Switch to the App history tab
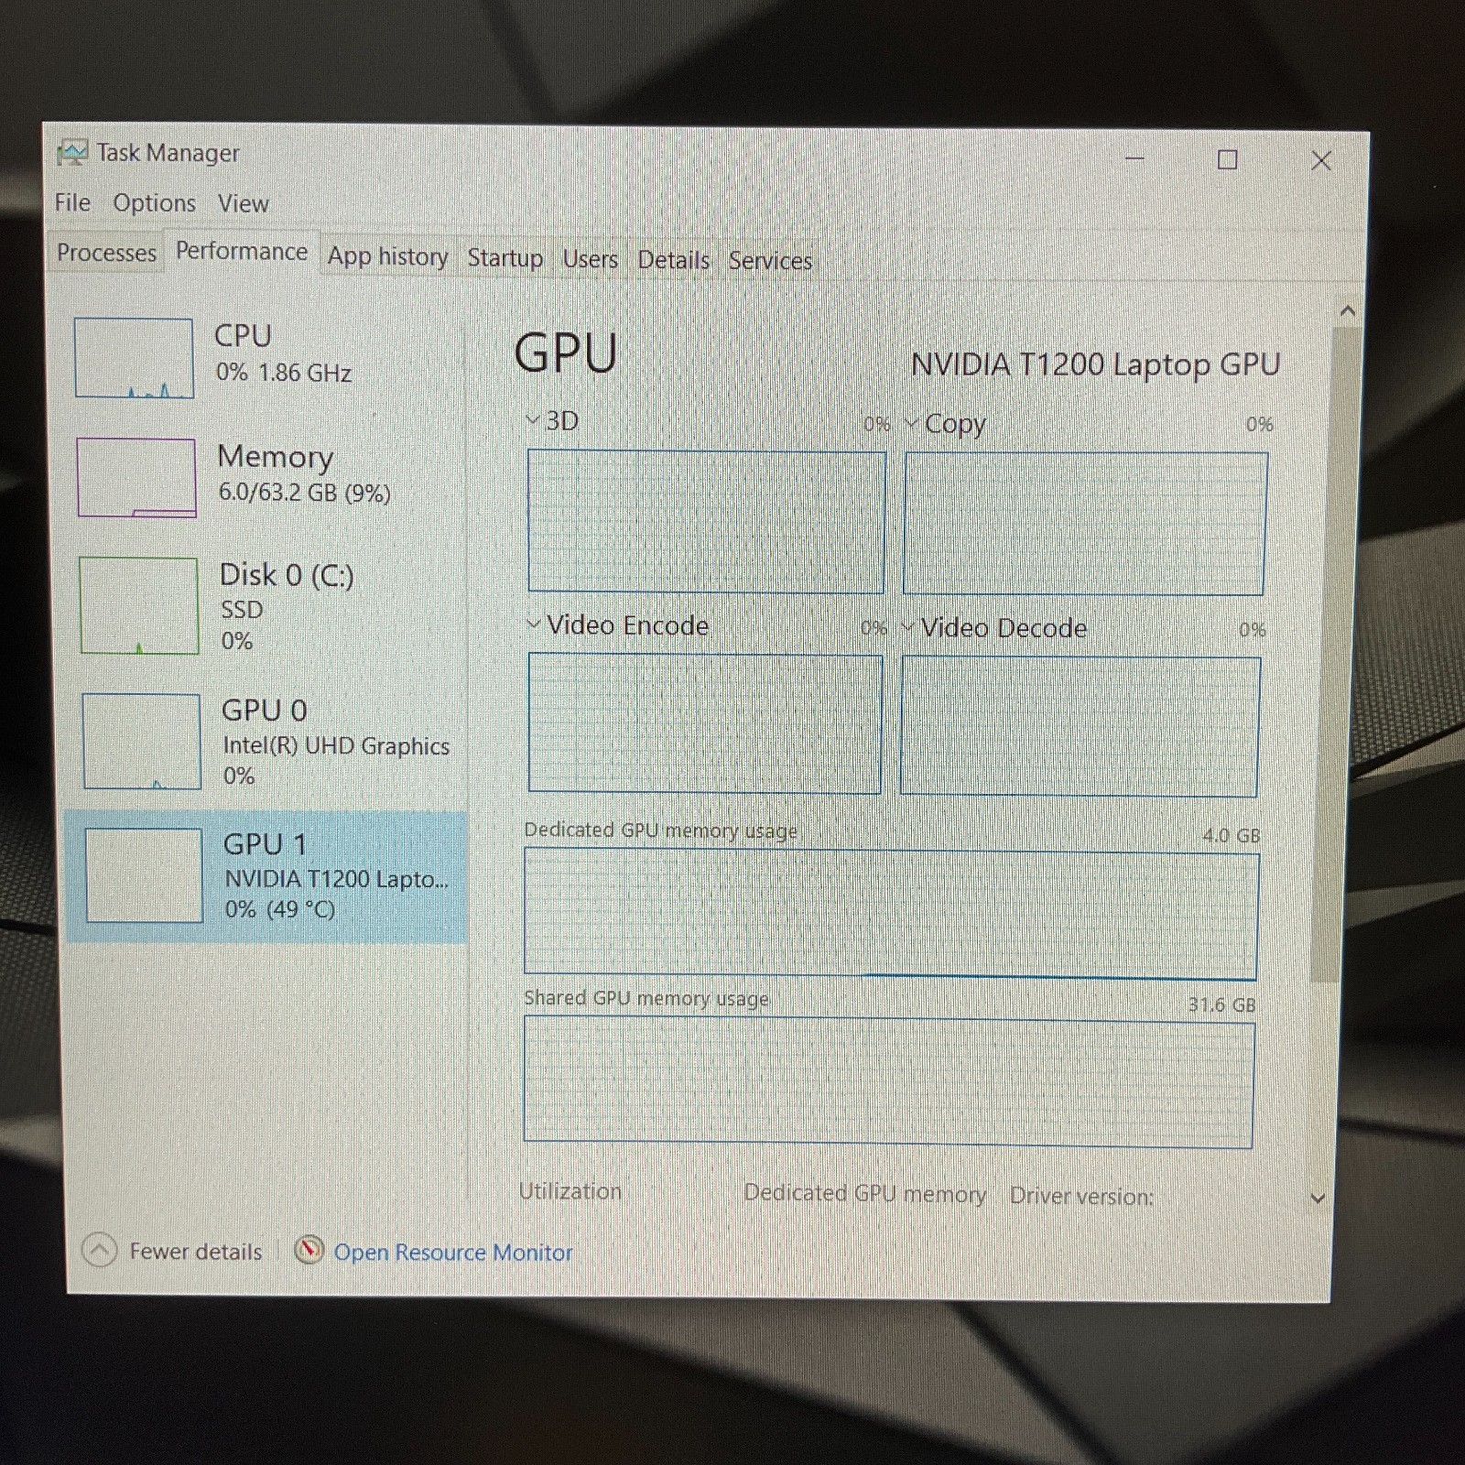 pos(388,256)
